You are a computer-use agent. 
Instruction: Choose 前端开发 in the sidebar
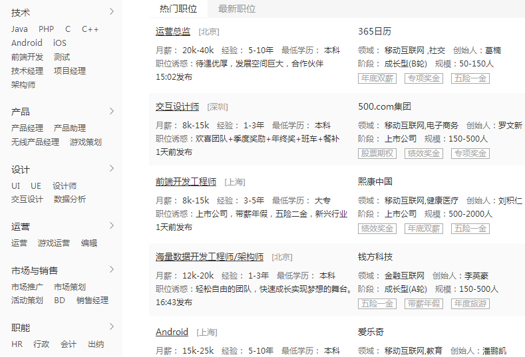click(x=27, y=57)
